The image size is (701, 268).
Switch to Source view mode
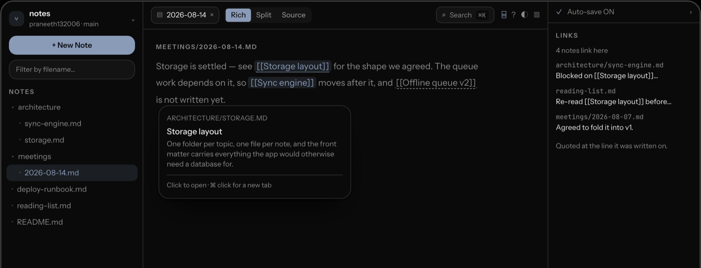(x=294, y=15)
